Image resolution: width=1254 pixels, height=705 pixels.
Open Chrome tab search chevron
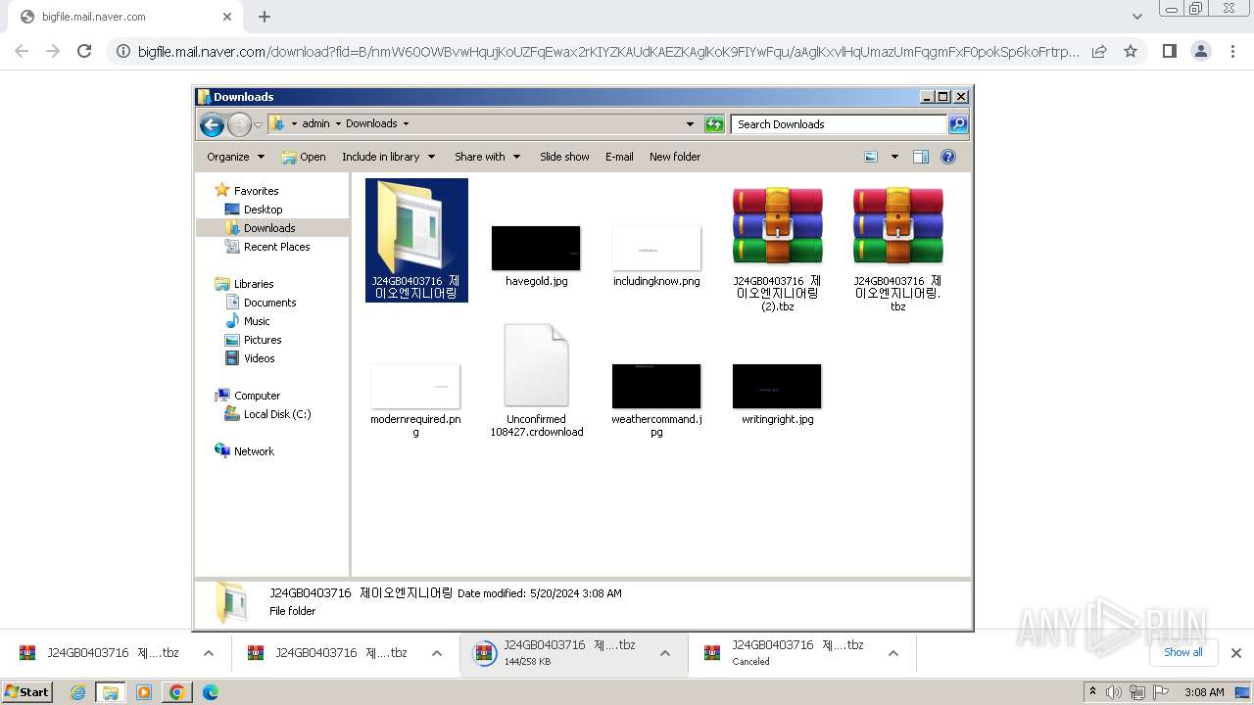point(1137,17)
